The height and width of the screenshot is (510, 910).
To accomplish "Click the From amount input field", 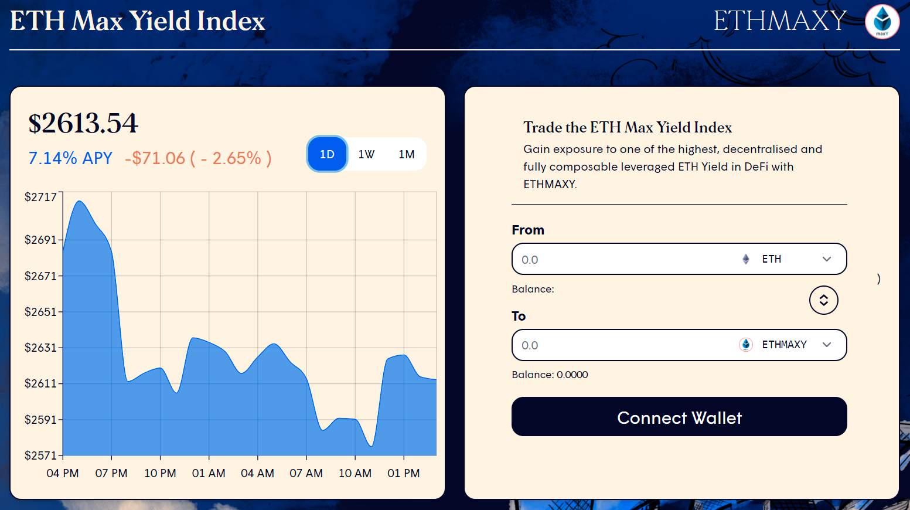I will 621,259.
